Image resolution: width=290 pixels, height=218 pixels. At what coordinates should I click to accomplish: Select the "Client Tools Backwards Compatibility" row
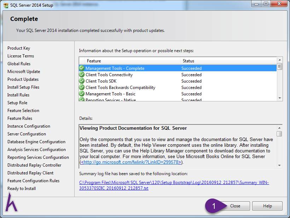(x=178, y=87)
